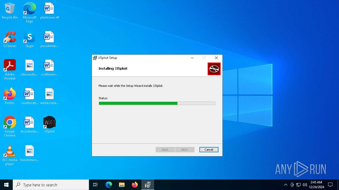
Task: Select the describedas... Word document
Action: coord(29,125)
